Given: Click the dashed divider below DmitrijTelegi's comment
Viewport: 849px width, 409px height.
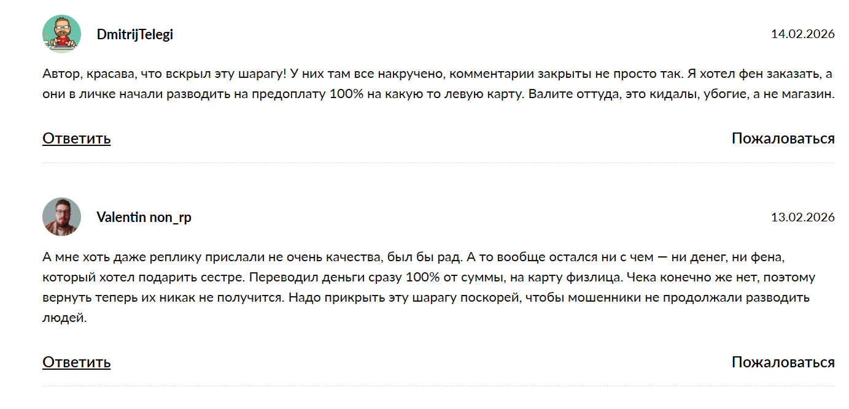Looking at the screenshot, I should point(438,162).
